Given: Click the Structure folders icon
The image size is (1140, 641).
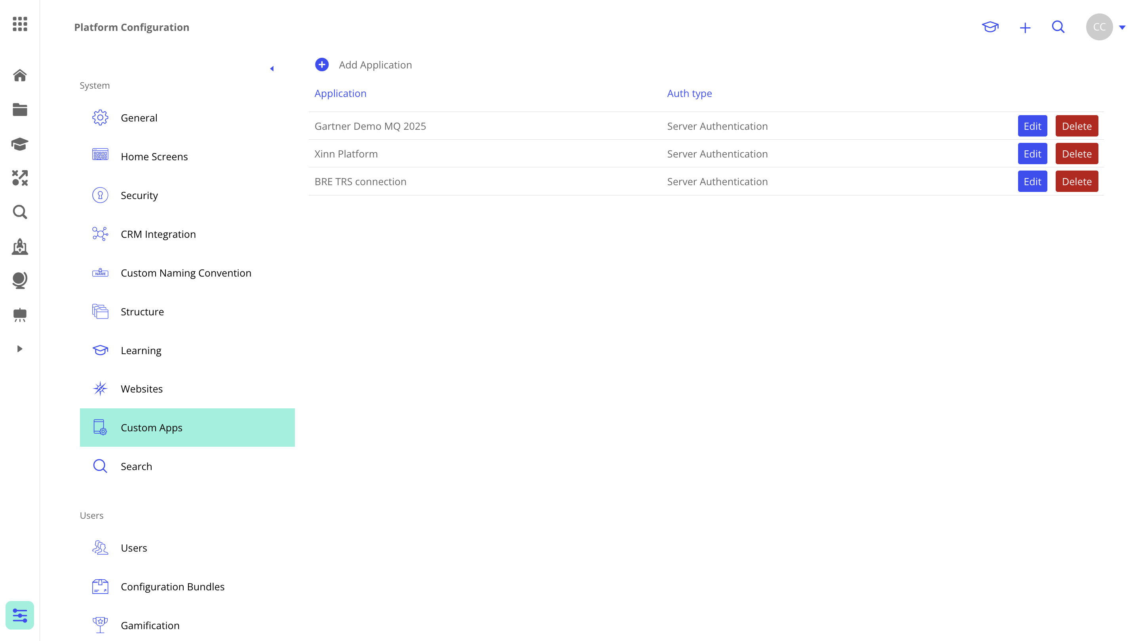Looking at the screenshot, I should click(100, 311).
